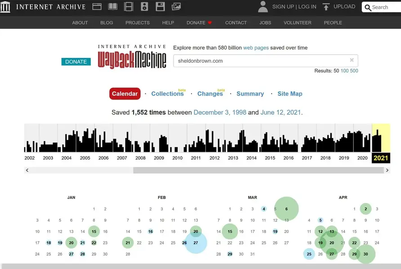This screenshot has height=269, width=401.
Task: Clear the URL field with the X
Action: pyautogui.click(x=352, y=60)
